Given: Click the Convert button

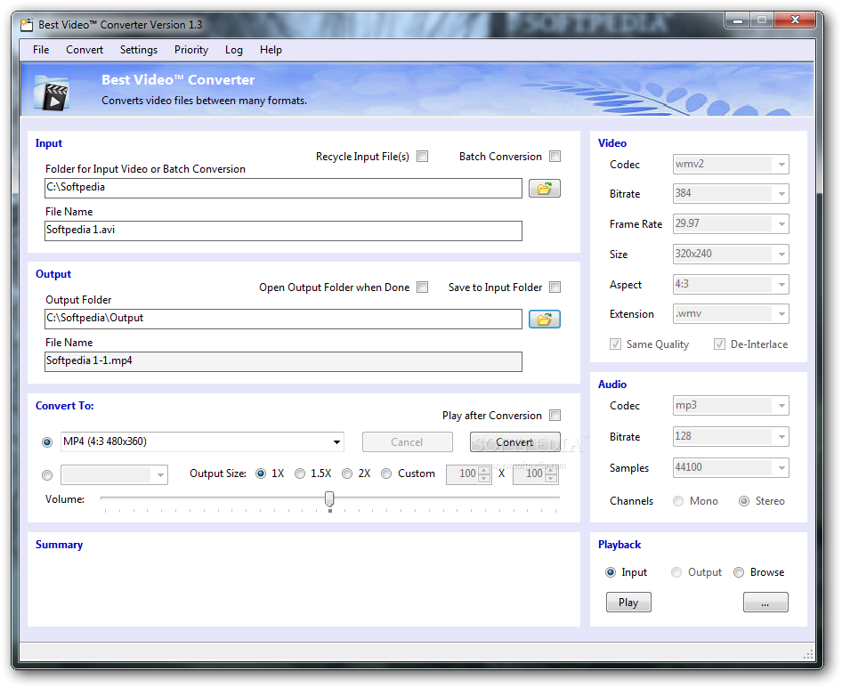Looking at the screenshot, I should tap(514, 442).
